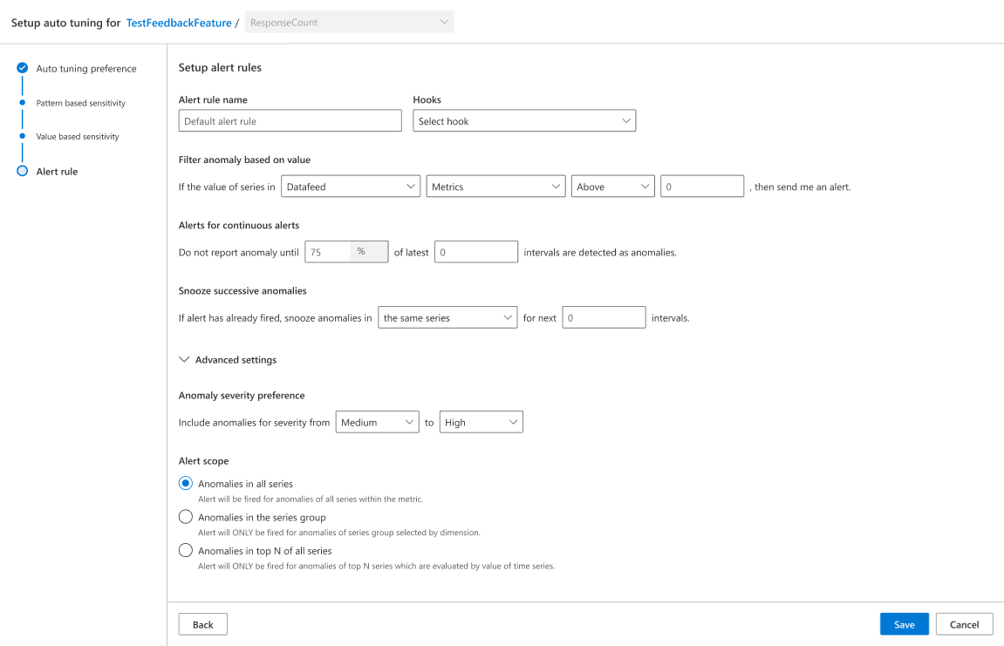Image resolution: width=1004 pixels, height=646 pixels.
Task: Click the Alert rule name input field
Action: pos(290,121)
